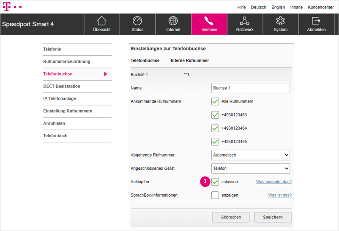Uncheck the number +4930123463
Image resolution: width=339 pixels, height=231 pixels.
215,115
